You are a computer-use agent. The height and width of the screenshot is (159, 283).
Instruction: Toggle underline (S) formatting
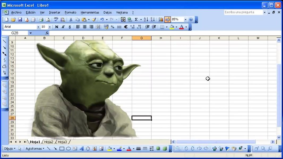[x=70, y=27]
